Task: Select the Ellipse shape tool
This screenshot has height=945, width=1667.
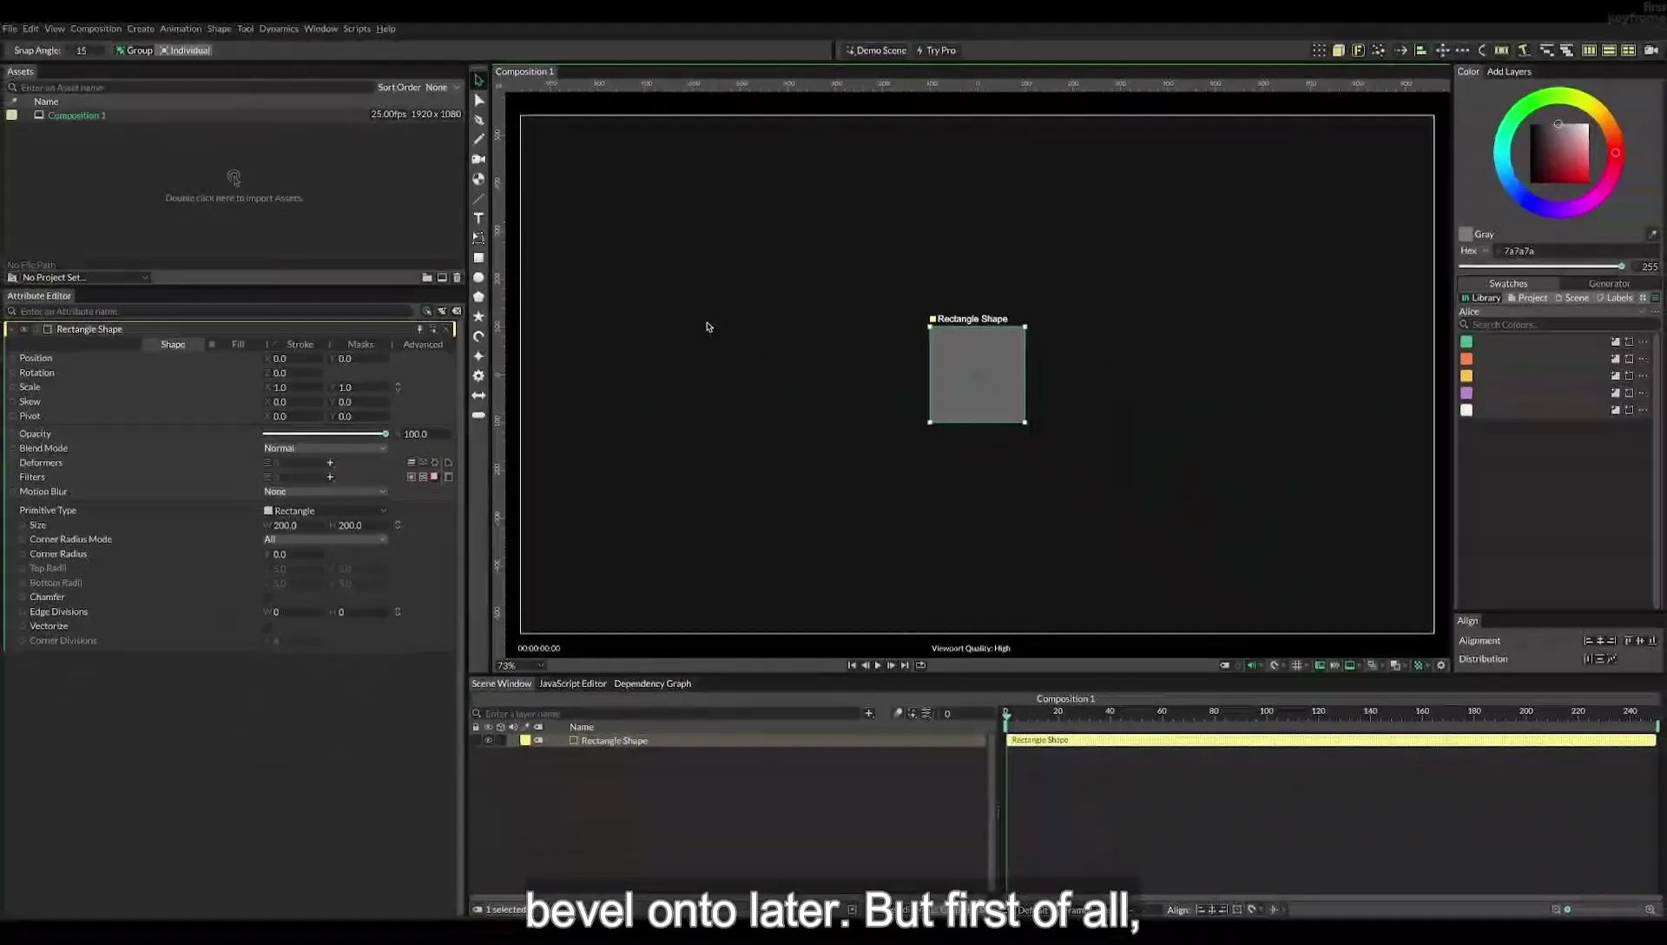Action: pos(478,278)
